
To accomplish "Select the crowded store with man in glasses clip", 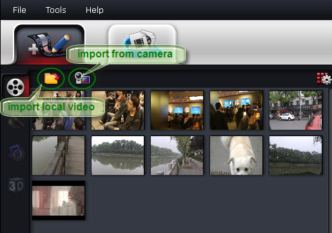I will point(236,110).
